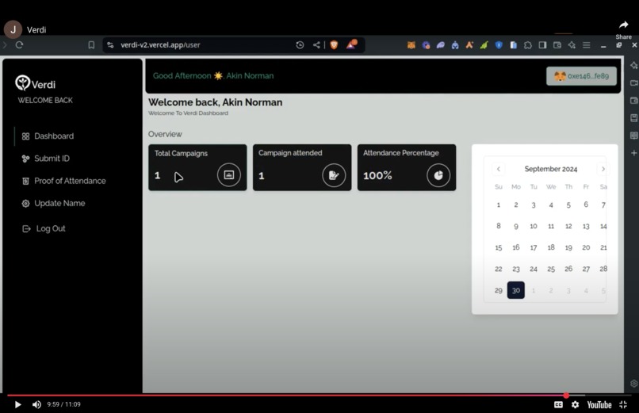Click the address bar showing verdi-v2.vercel.app/user
The height and width of the screenshot is (413, 639).
pos(160,45)
